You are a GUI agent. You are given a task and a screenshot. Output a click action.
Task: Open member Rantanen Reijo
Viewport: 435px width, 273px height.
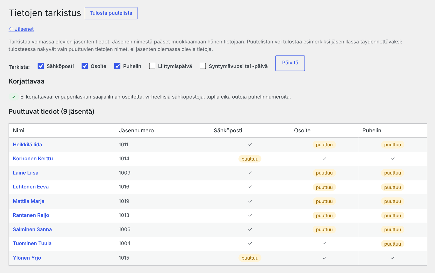point(31,215)
